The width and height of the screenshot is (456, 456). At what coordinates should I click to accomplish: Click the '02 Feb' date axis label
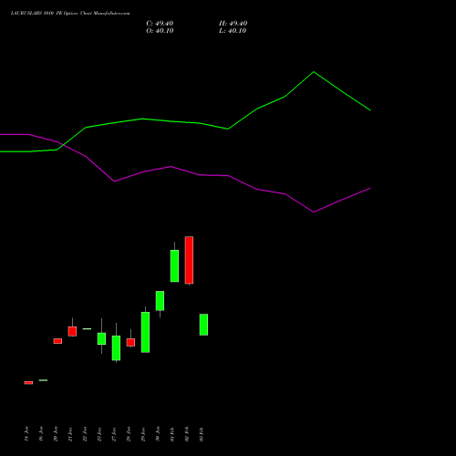[x=187, y=434]
